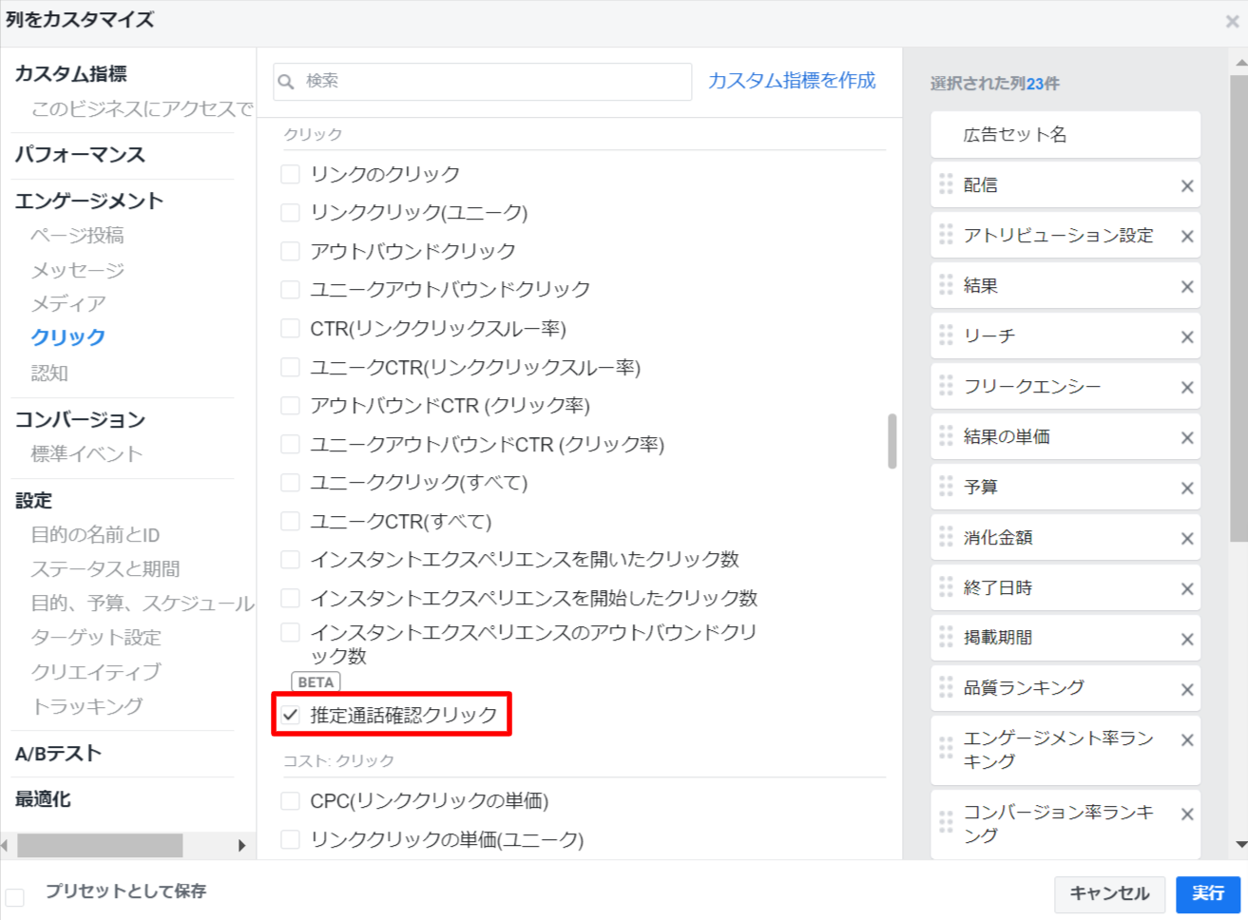Enable the リンクのクリック checkbox
This screenshot has height=920, width=1248.
tap(291, 175)
